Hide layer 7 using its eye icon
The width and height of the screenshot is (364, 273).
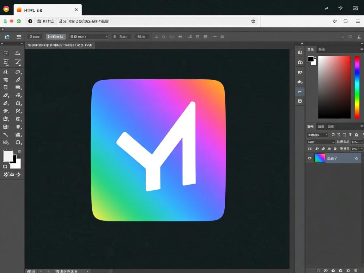pyautogui.click(x=310, y=158)
